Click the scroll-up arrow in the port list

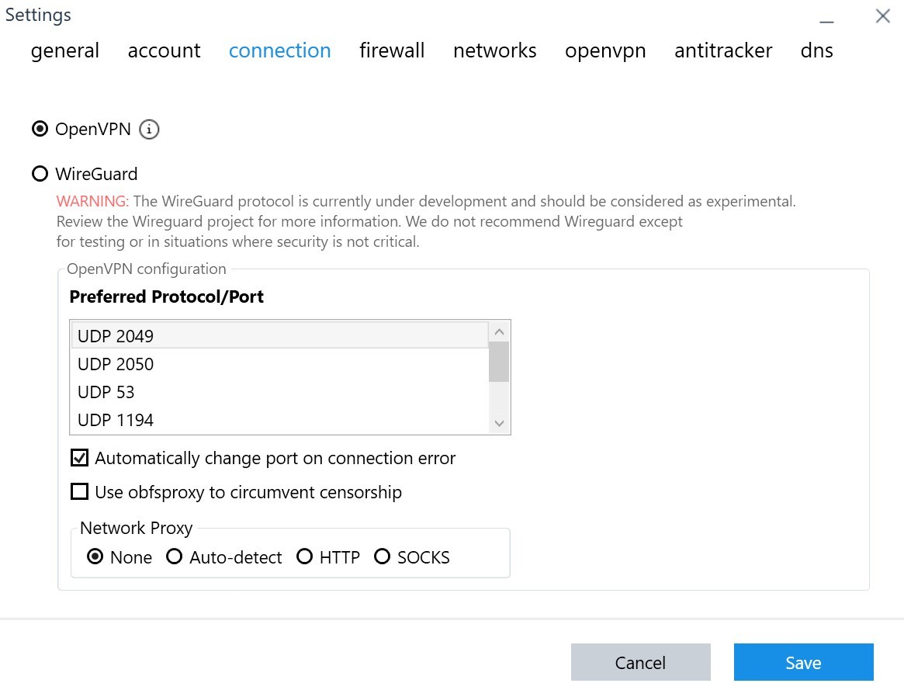pos(500,330)
